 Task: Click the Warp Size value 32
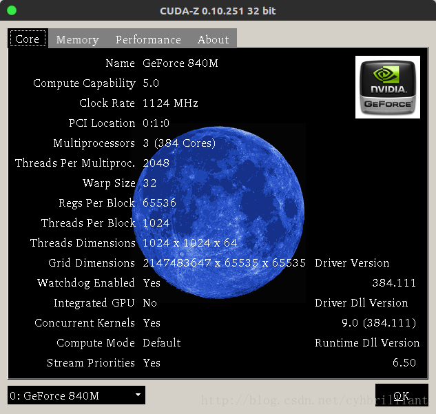point(149,183)
